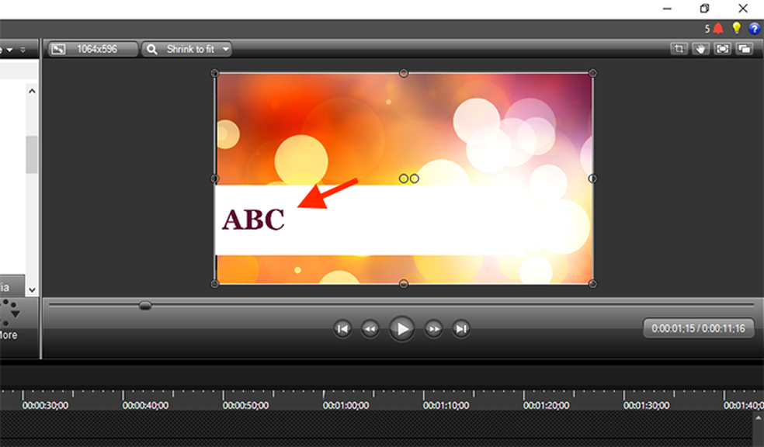Click the left panel scroll up arrow
This screenshot has height=447, width=764.
[x=32, y=91]
